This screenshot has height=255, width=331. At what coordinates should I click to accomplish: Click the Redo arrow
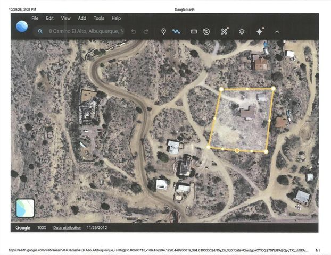click(x=146, y=31)
